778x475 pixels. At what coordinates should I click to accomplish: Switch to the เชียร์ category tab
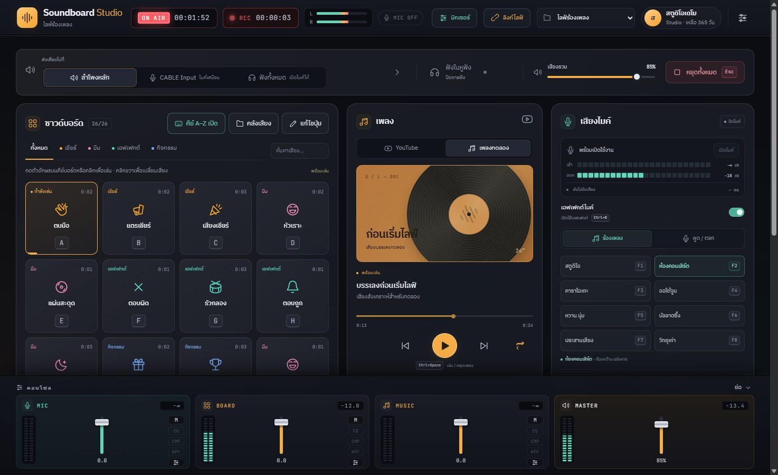(68, 148)
